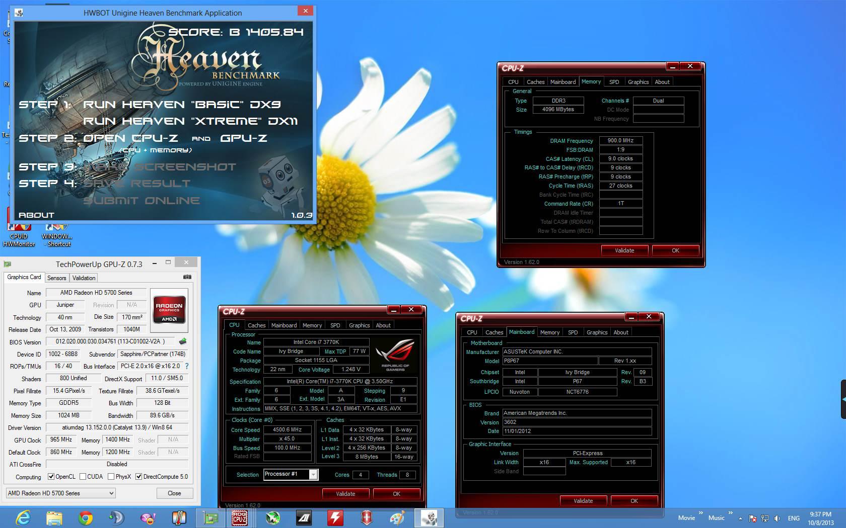Switch to Validation tab in GPU-Z
Viewport: 846px width, 528px height.
[x=84, y=278]
